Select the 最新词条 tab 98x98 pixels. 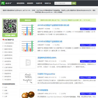pos(28,20)
